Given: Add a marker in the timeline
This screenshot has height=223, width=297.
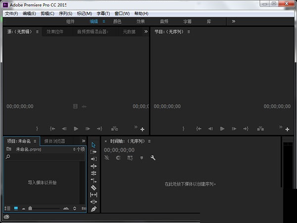Looking at the screenshot, I should 142,158.
